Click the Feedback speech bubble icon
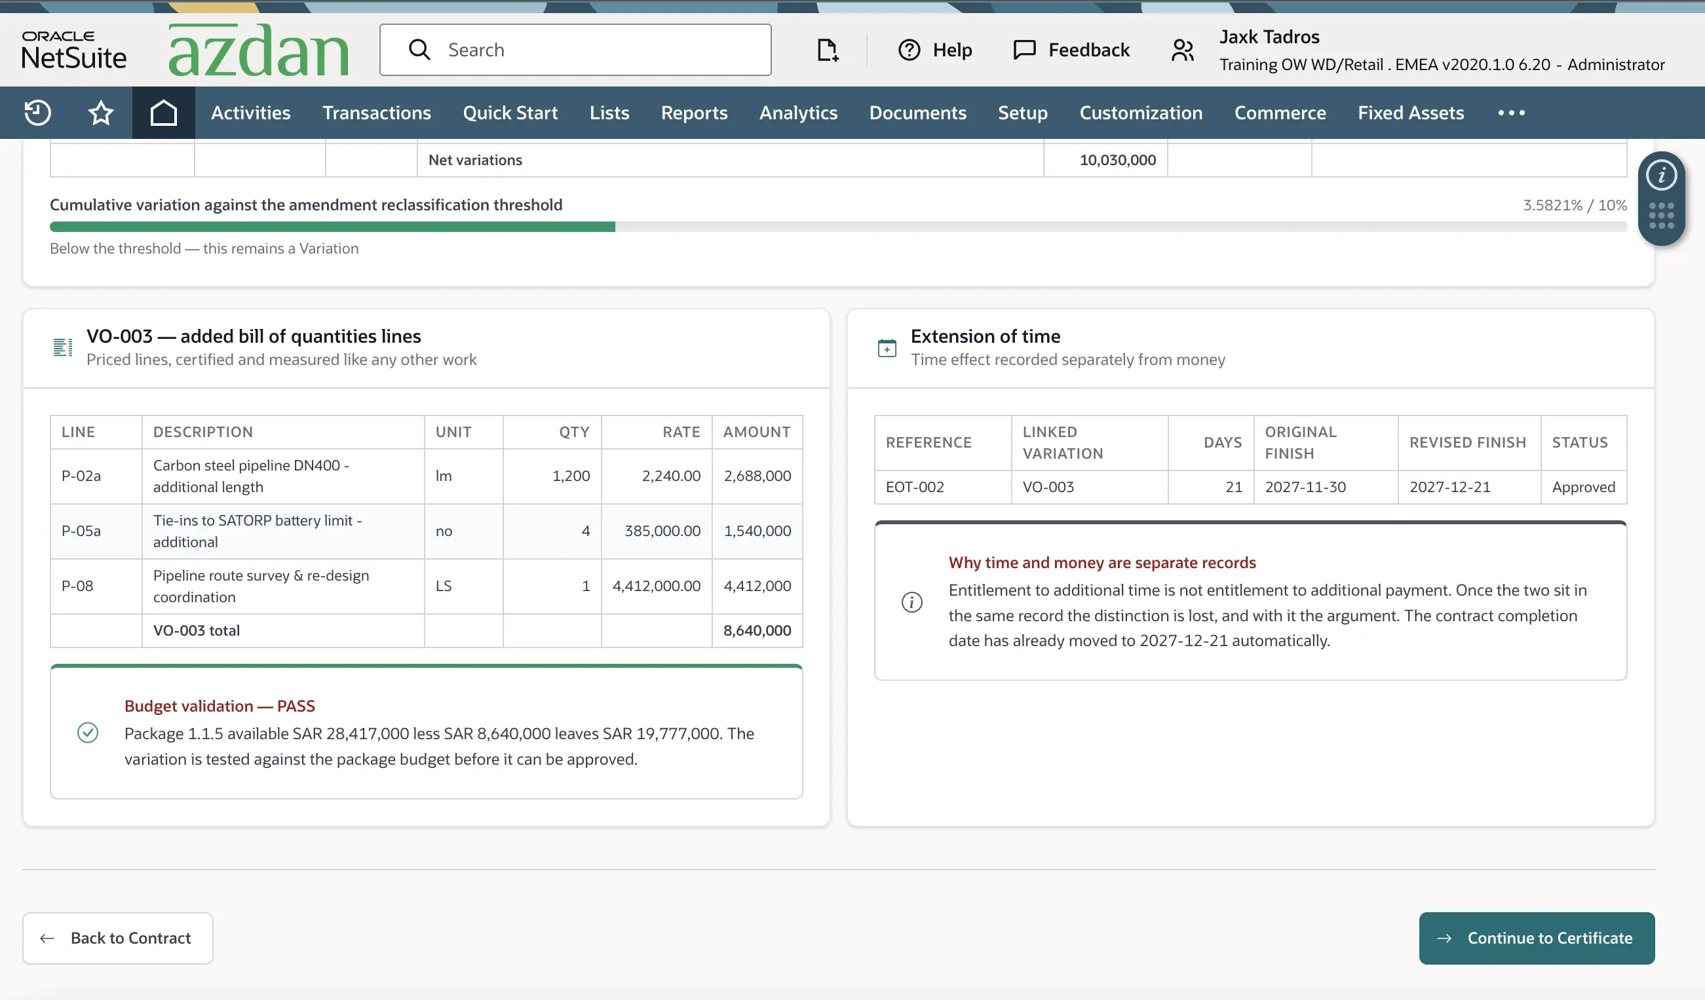The image size is (1705, 1000). 1024,49
